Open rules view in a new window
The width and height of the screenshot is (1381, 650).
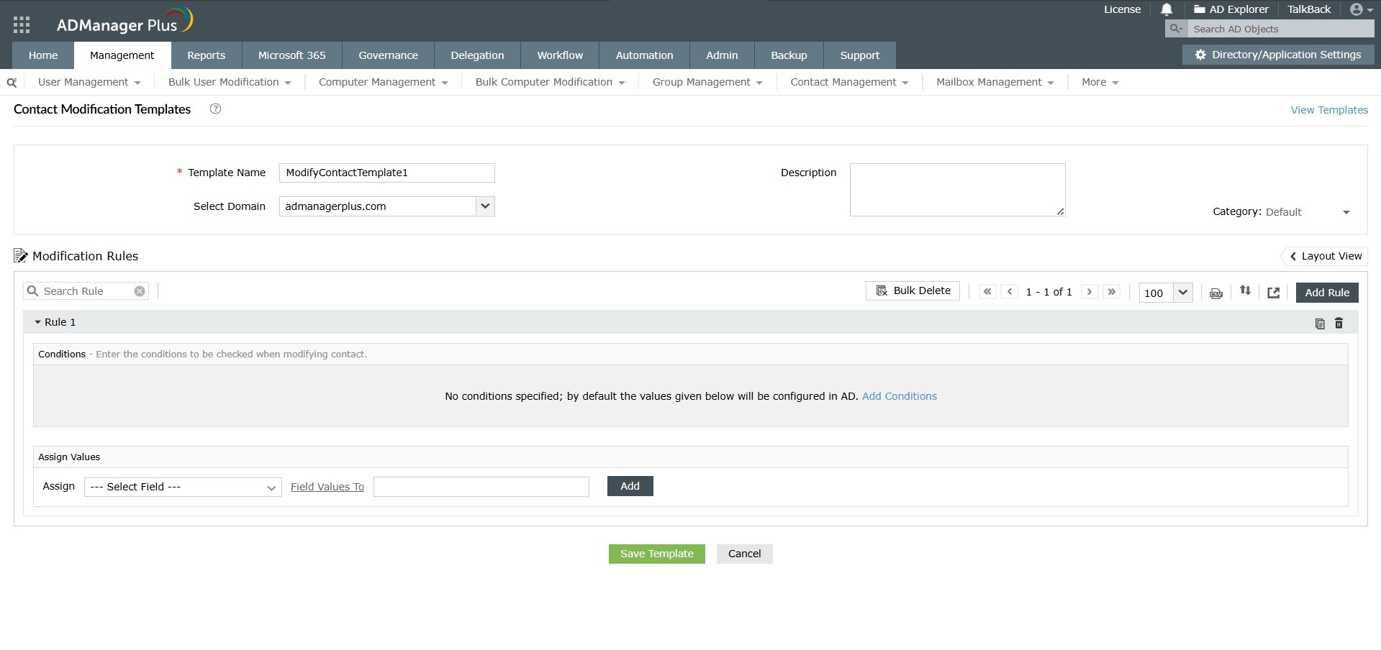1274,292
